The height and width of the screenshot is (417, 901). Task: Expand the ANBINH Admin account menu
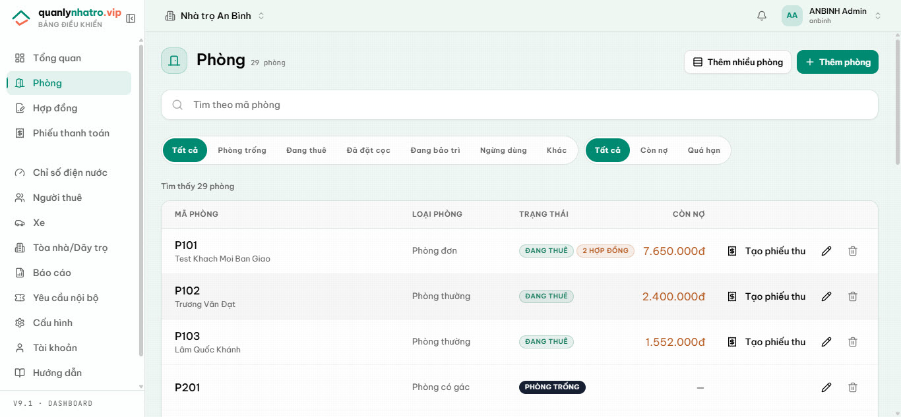click(x=878, y=16)
